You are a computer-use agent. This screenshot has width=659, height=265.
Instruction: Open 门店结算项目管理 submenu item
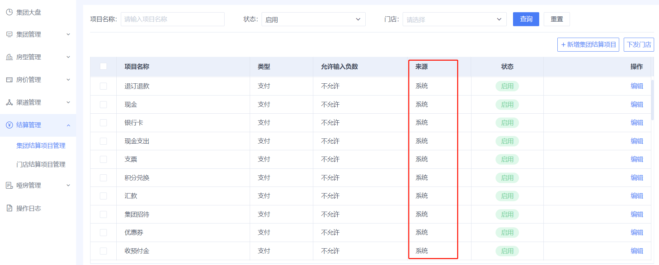[x=41, y=164]
